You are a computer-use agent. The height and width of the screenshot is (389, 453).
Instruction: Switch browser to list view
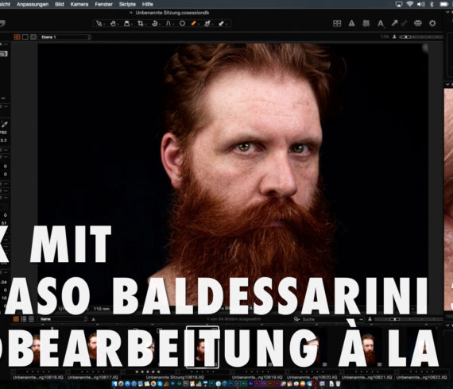23,319
